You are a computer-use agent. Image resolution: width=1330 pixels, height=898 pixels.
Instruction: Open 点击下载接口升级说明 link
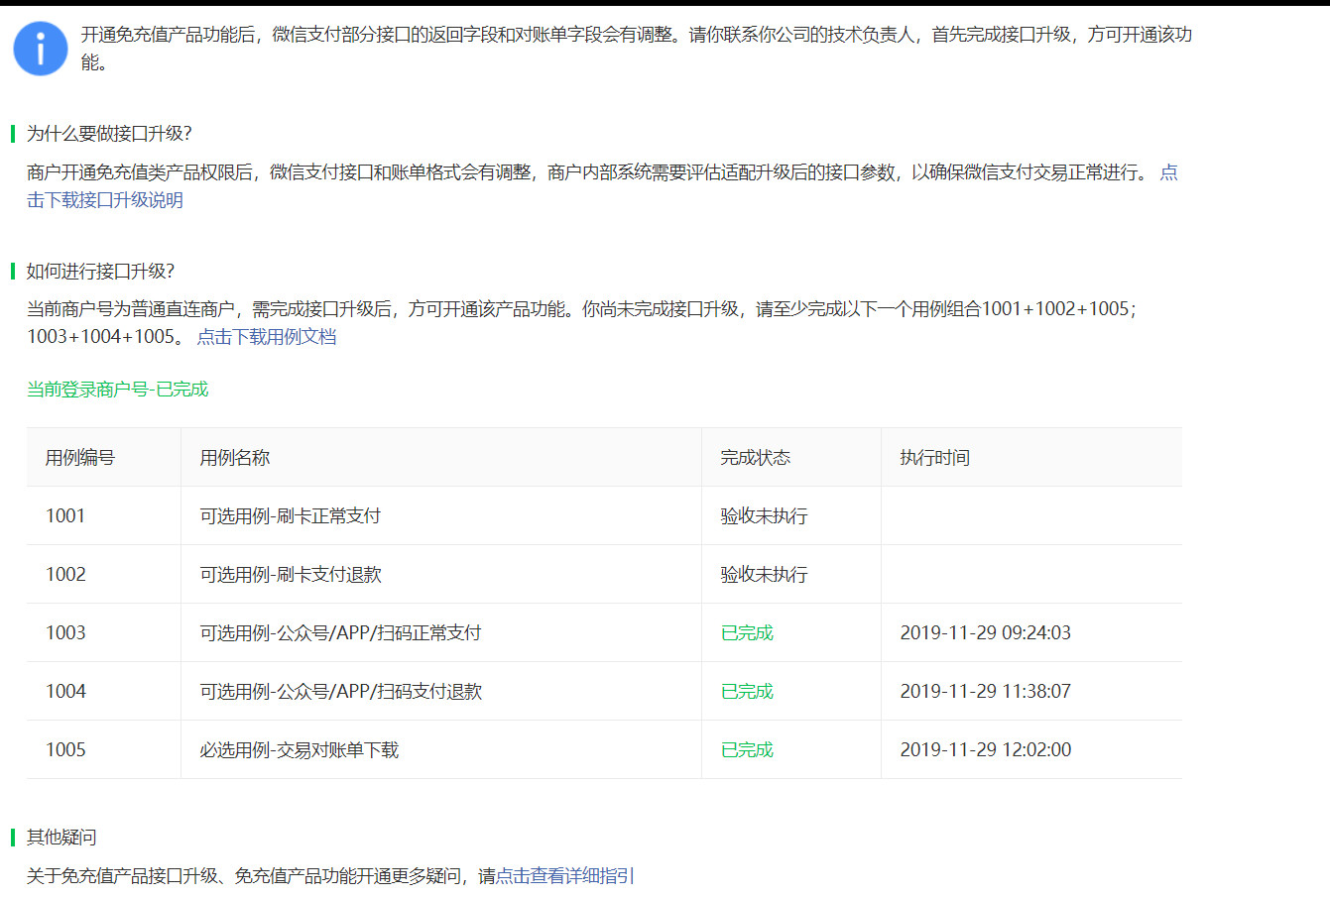coord(105,200)
